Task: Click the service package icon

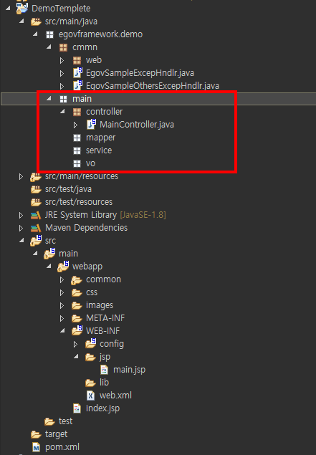Action: (x=77, y=150)
